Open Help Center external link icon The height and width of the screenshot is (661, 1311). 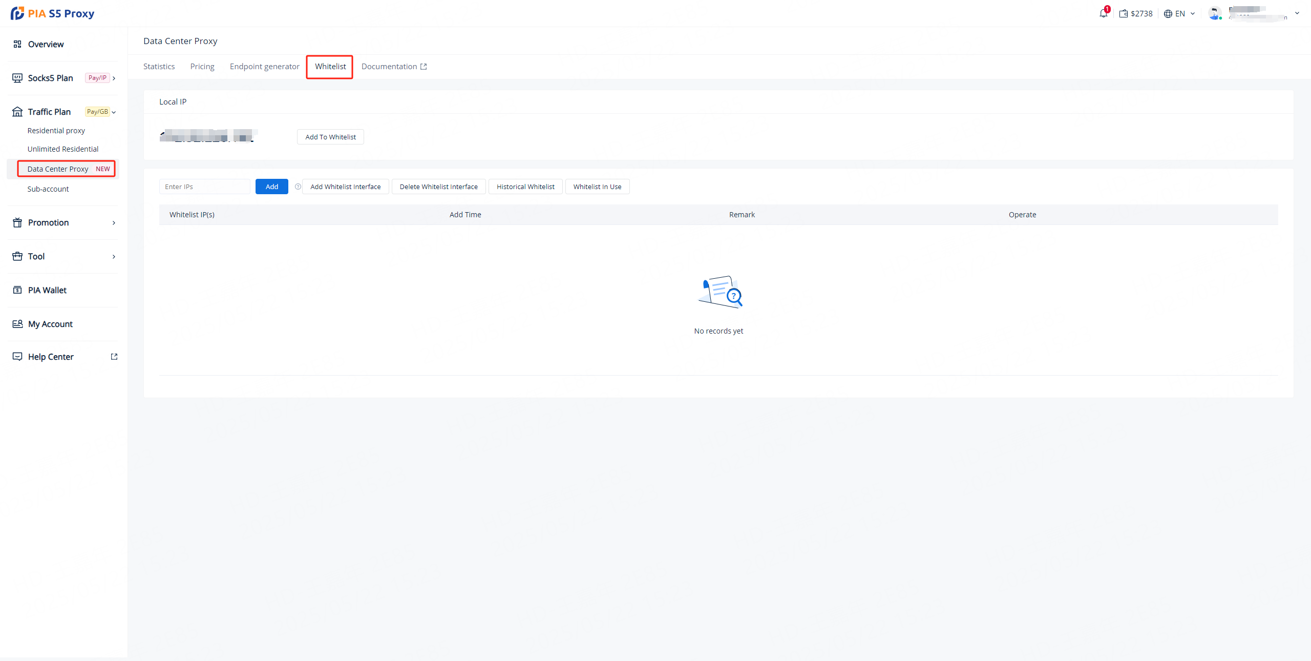pyautogui.click(x=114, y=357)
